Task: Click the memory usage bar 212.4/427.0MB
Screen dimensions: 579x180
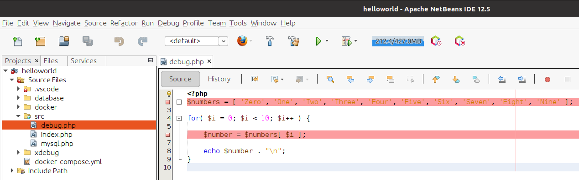Action: click(398, 41)
